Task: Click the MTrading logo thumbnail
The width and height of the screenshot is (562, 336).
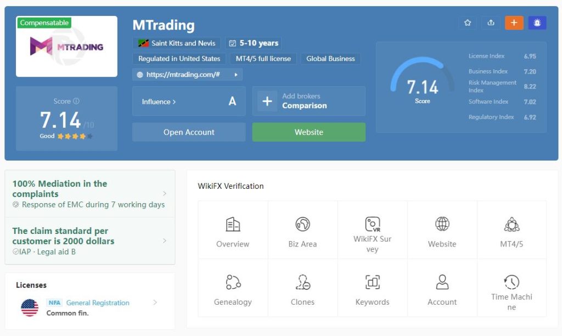Action: pos(66,46)
